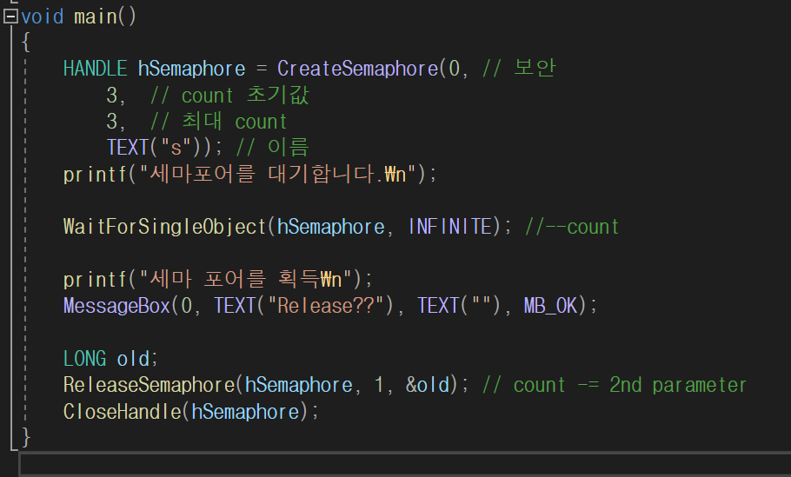The image size is (791, 477).
Task: Click hSemaphore inside the CloseHandle call
Action: [x=245, y=412]
